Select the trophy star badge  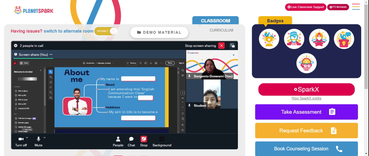click(269, 39)
